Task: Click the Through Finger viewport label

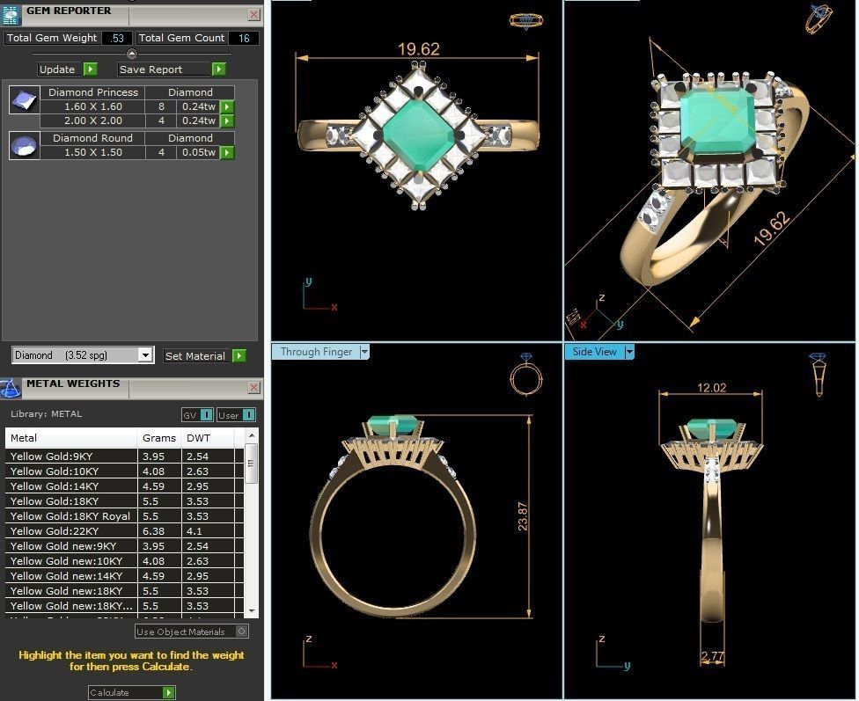Action: 316,352
